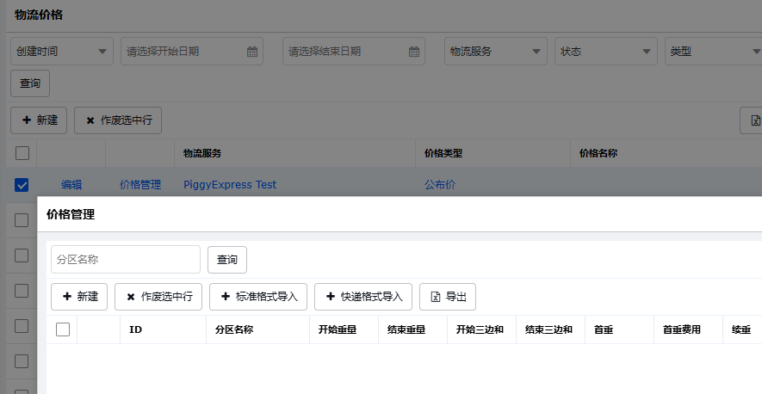762x394 pixels.
Task: Uncheck the PiggyExpress Test row checkbox
Action: (22, 185)
